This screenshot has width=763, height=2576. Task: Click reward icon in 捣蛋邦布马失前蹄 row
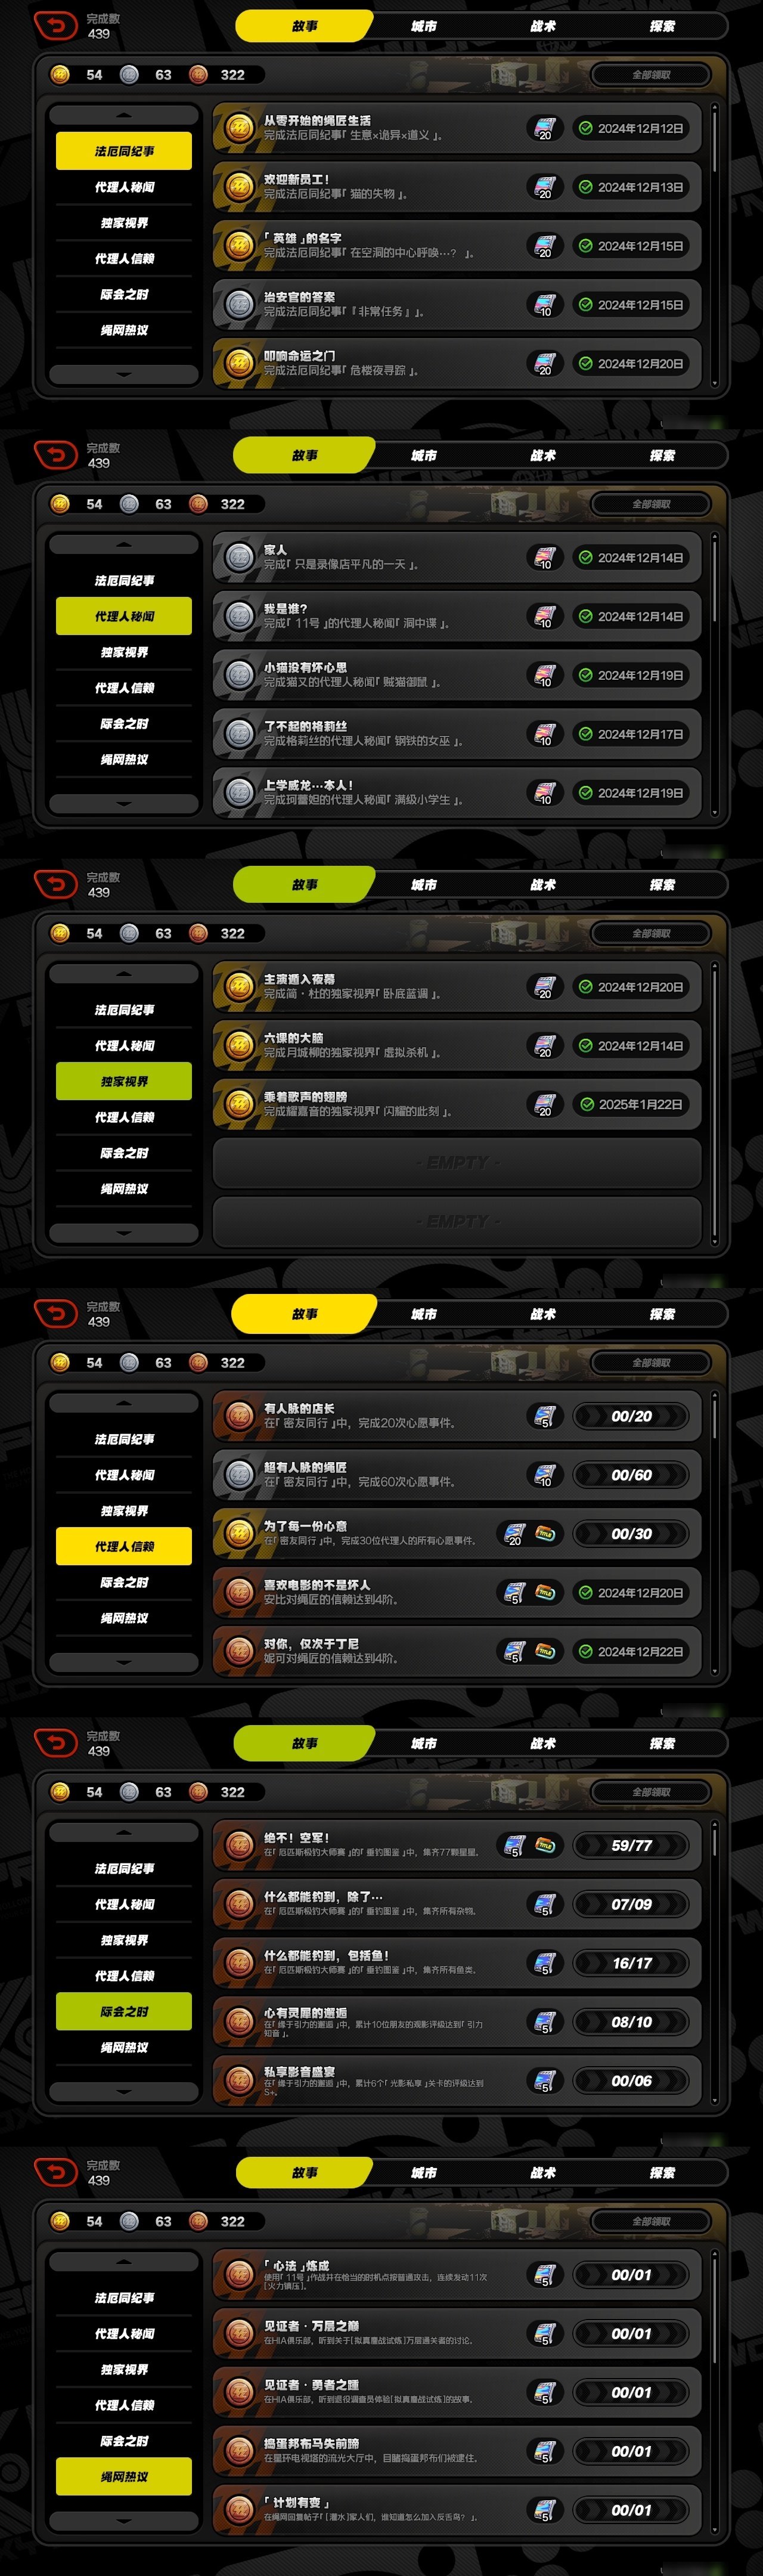pyautogui.click(x=544, y=2451)
